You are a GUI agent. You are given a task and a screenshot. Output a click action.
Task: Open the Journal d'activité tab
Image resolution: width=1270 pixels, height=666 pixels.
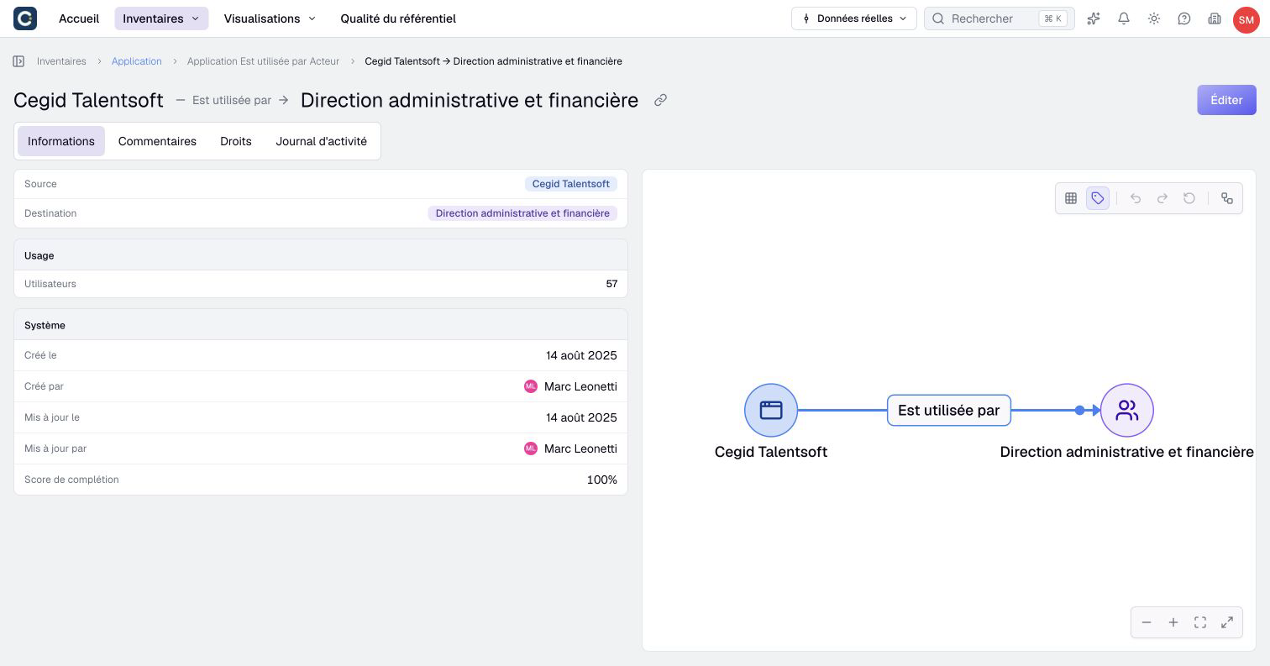tap(322, 141)
